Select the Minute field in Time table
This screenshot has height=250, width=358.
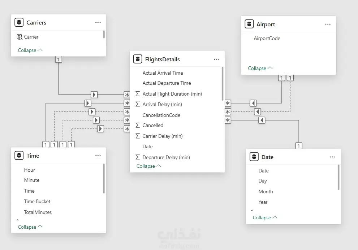click(32, 180)
